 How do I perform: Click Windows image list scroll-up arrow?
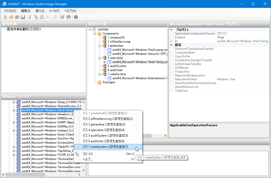tap(84, 102)
